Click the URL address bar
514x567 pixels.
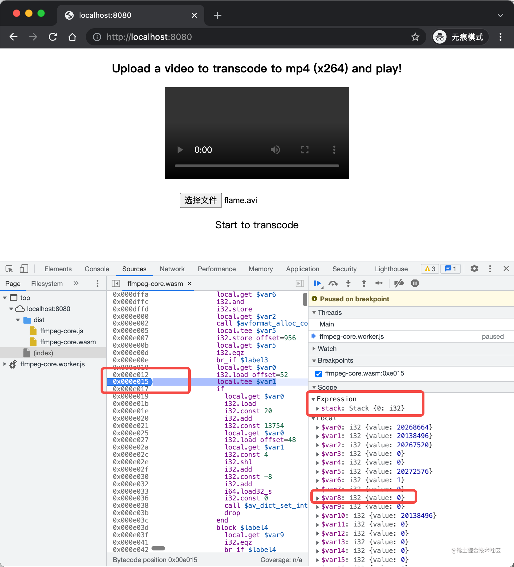pyautogui.click(x=256, y=37)
